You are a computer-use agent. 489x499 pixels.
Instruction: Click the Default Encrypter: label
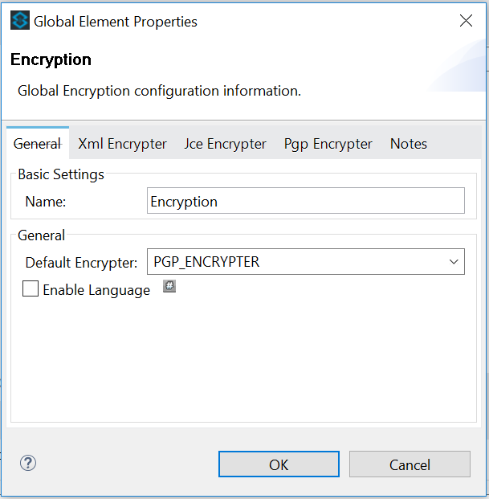pyautogui.click(x=81, y=262)
